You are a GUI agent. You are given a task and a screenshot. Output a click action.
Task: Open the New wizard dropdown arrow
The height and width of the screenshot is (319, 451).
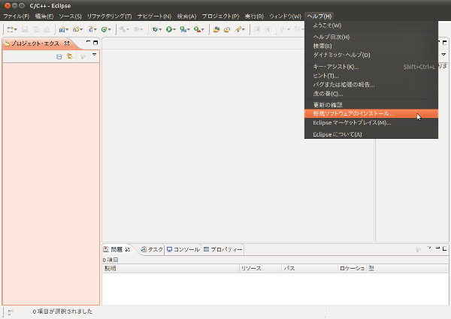(16, 29)
